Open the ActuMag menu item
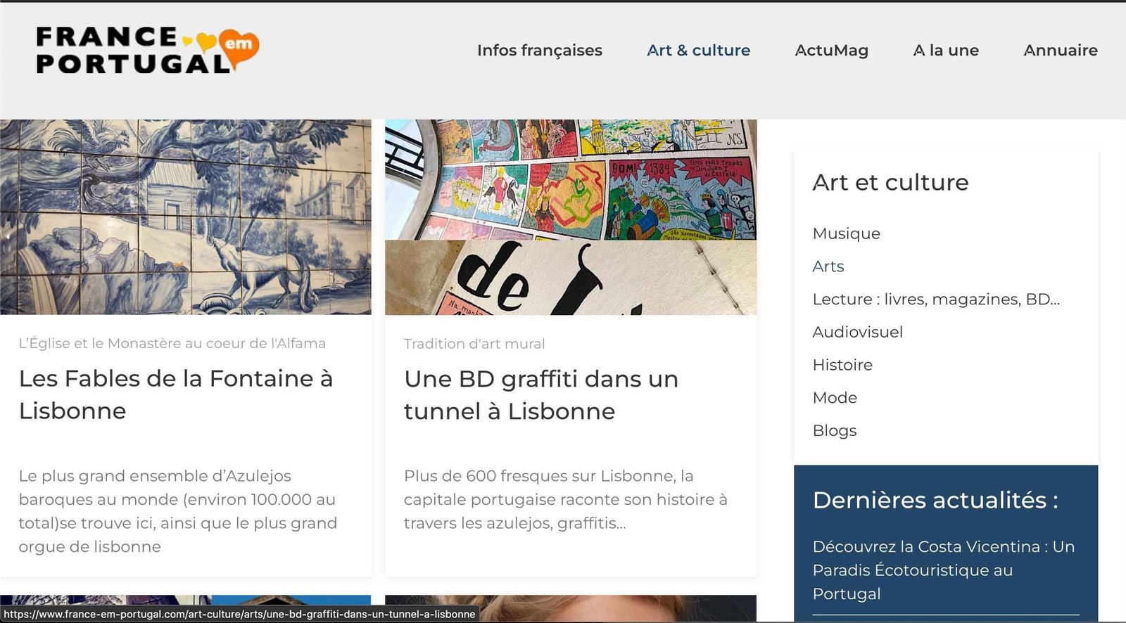Image resolution: width=1126 pixels, height=623 pixels. [x=831, y=51]
